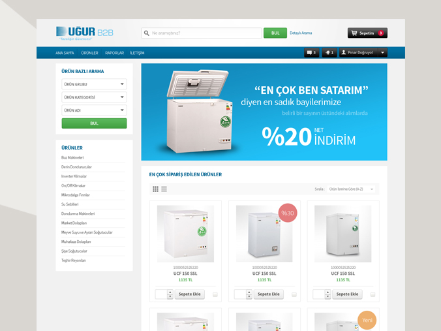Open the ÜRÜNLER menu item

click(x=90, y=53)
